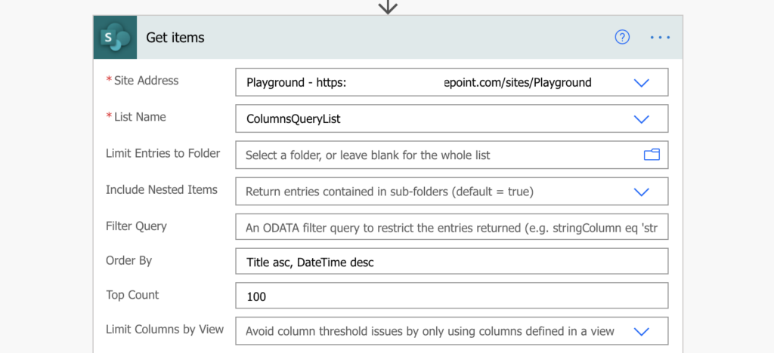Click the Limit Entries to Folder field
This screenshot has height=353, width=774.
(452, 155)
